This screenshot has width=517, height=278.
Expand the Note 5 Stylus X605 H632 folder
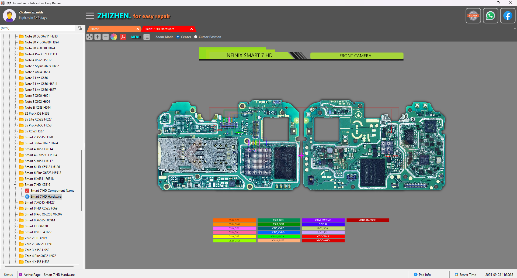tap(15, 66)
